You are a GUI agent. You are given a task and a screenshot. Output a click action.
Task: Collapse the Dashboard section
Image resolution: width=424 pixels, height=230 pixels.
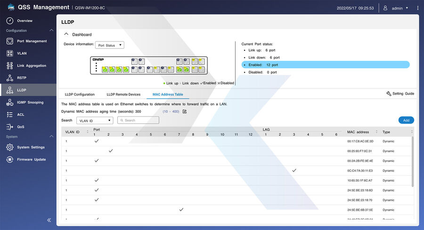[66, 34]
